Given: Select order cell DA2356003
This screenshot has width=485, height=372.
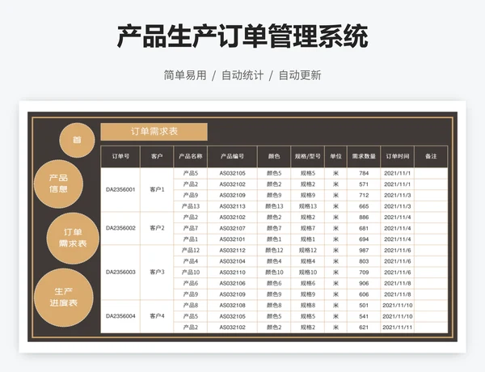Looking at the screenshot, I should (120, 273).
